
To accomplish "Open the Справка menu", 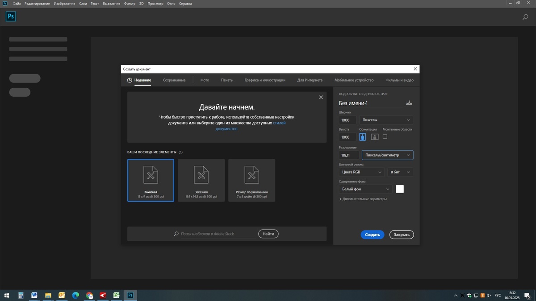I will click(185, 4).
